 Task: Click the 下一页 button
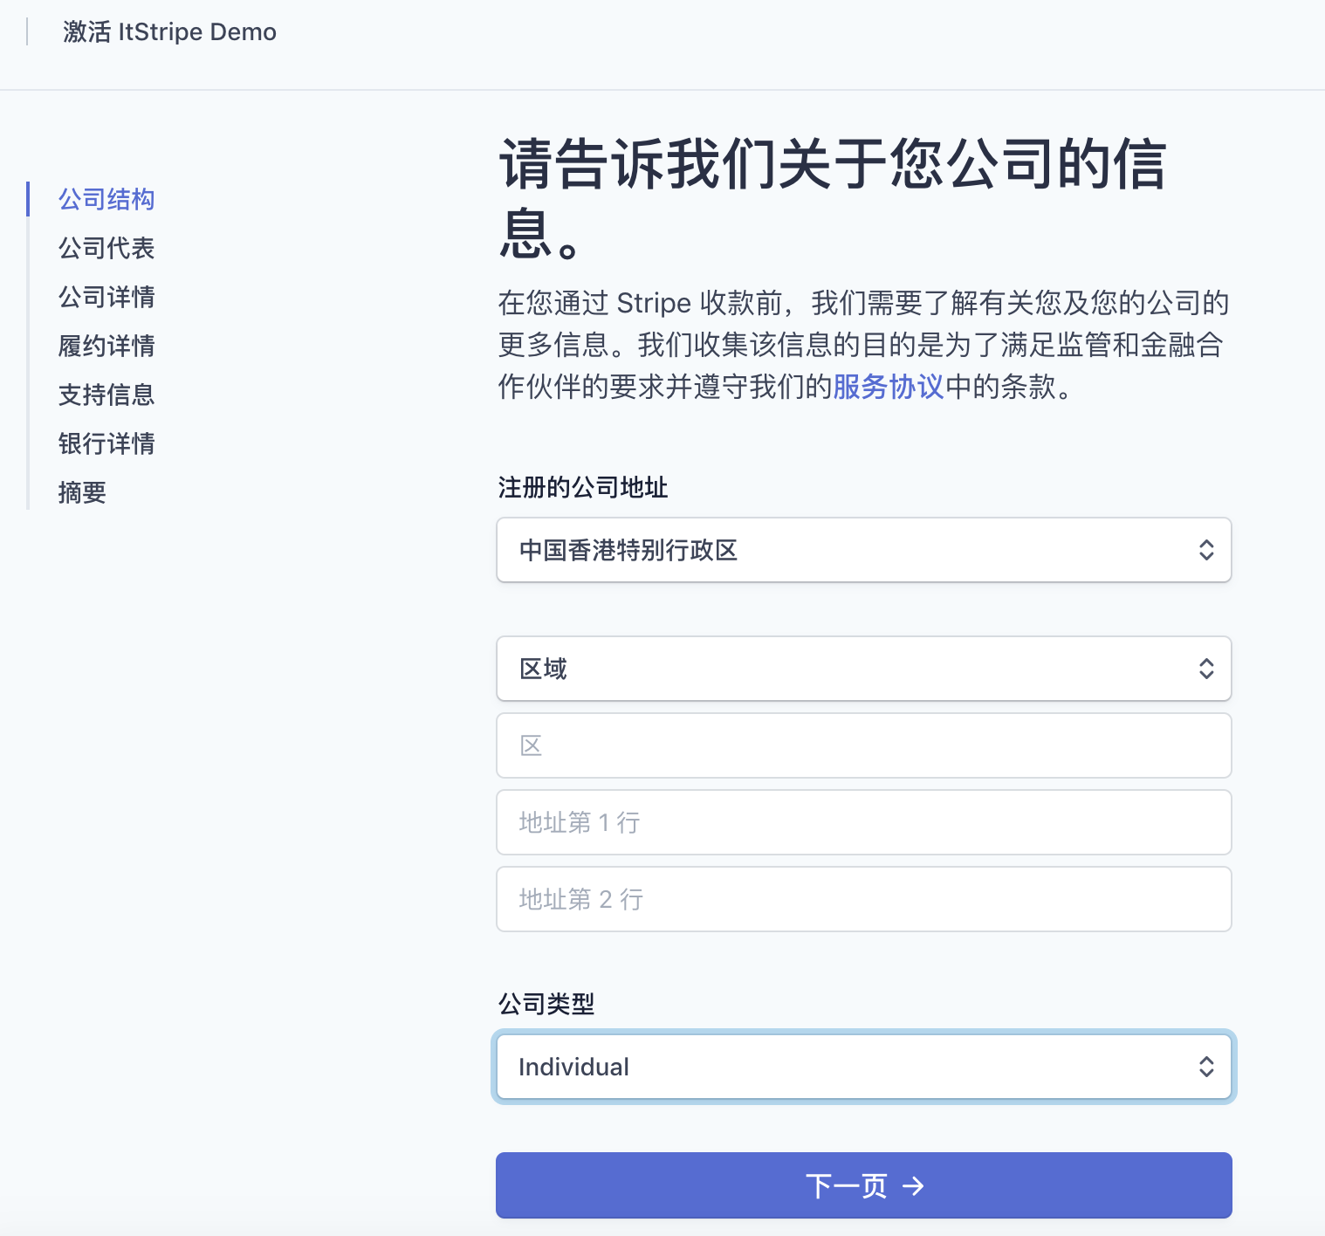point(862,1185)
